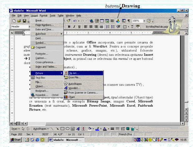This screenshot has width=193, height=147.
Task: Select the Rectangle drawing tool
Action: coord(62,129)
